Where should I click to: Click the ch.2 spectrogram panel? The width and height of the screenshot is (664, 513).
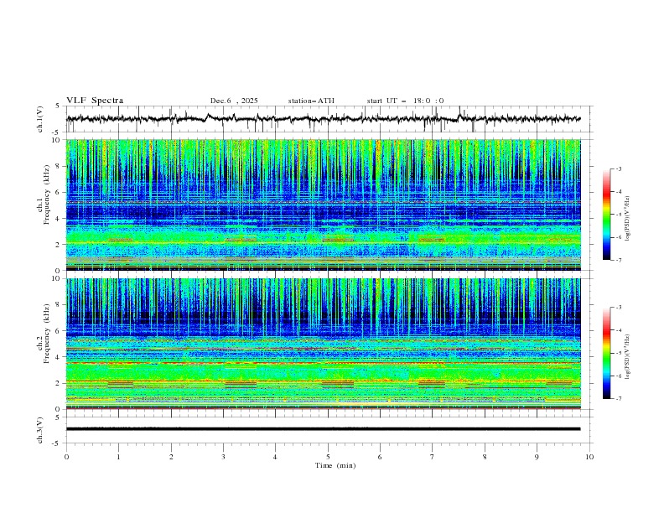(324, 344)
